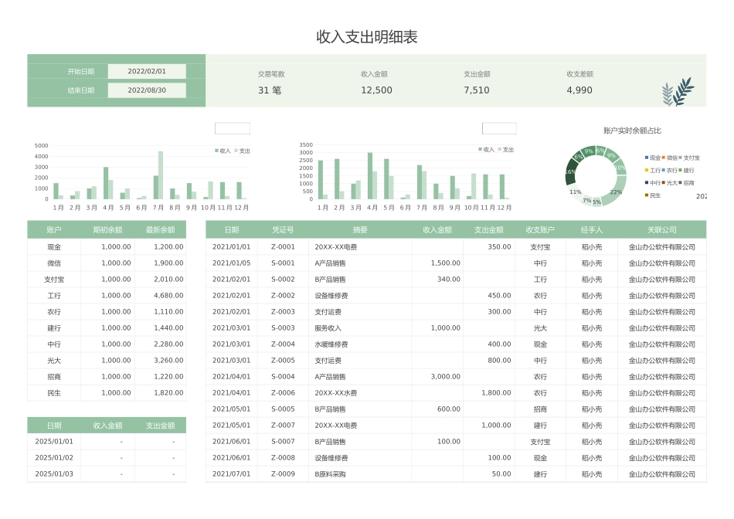Click the voucher number Z-0003
This screenshot has width=734, height=519.
pyautogui.click(x=283, y=312)
